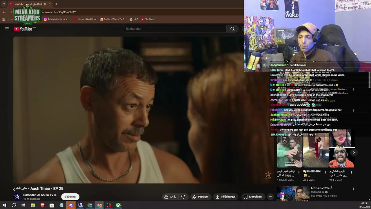The width and height of the screenshot is (371, 209).
Task: Click the search magnifier button on YouTube
Action: 232,29
